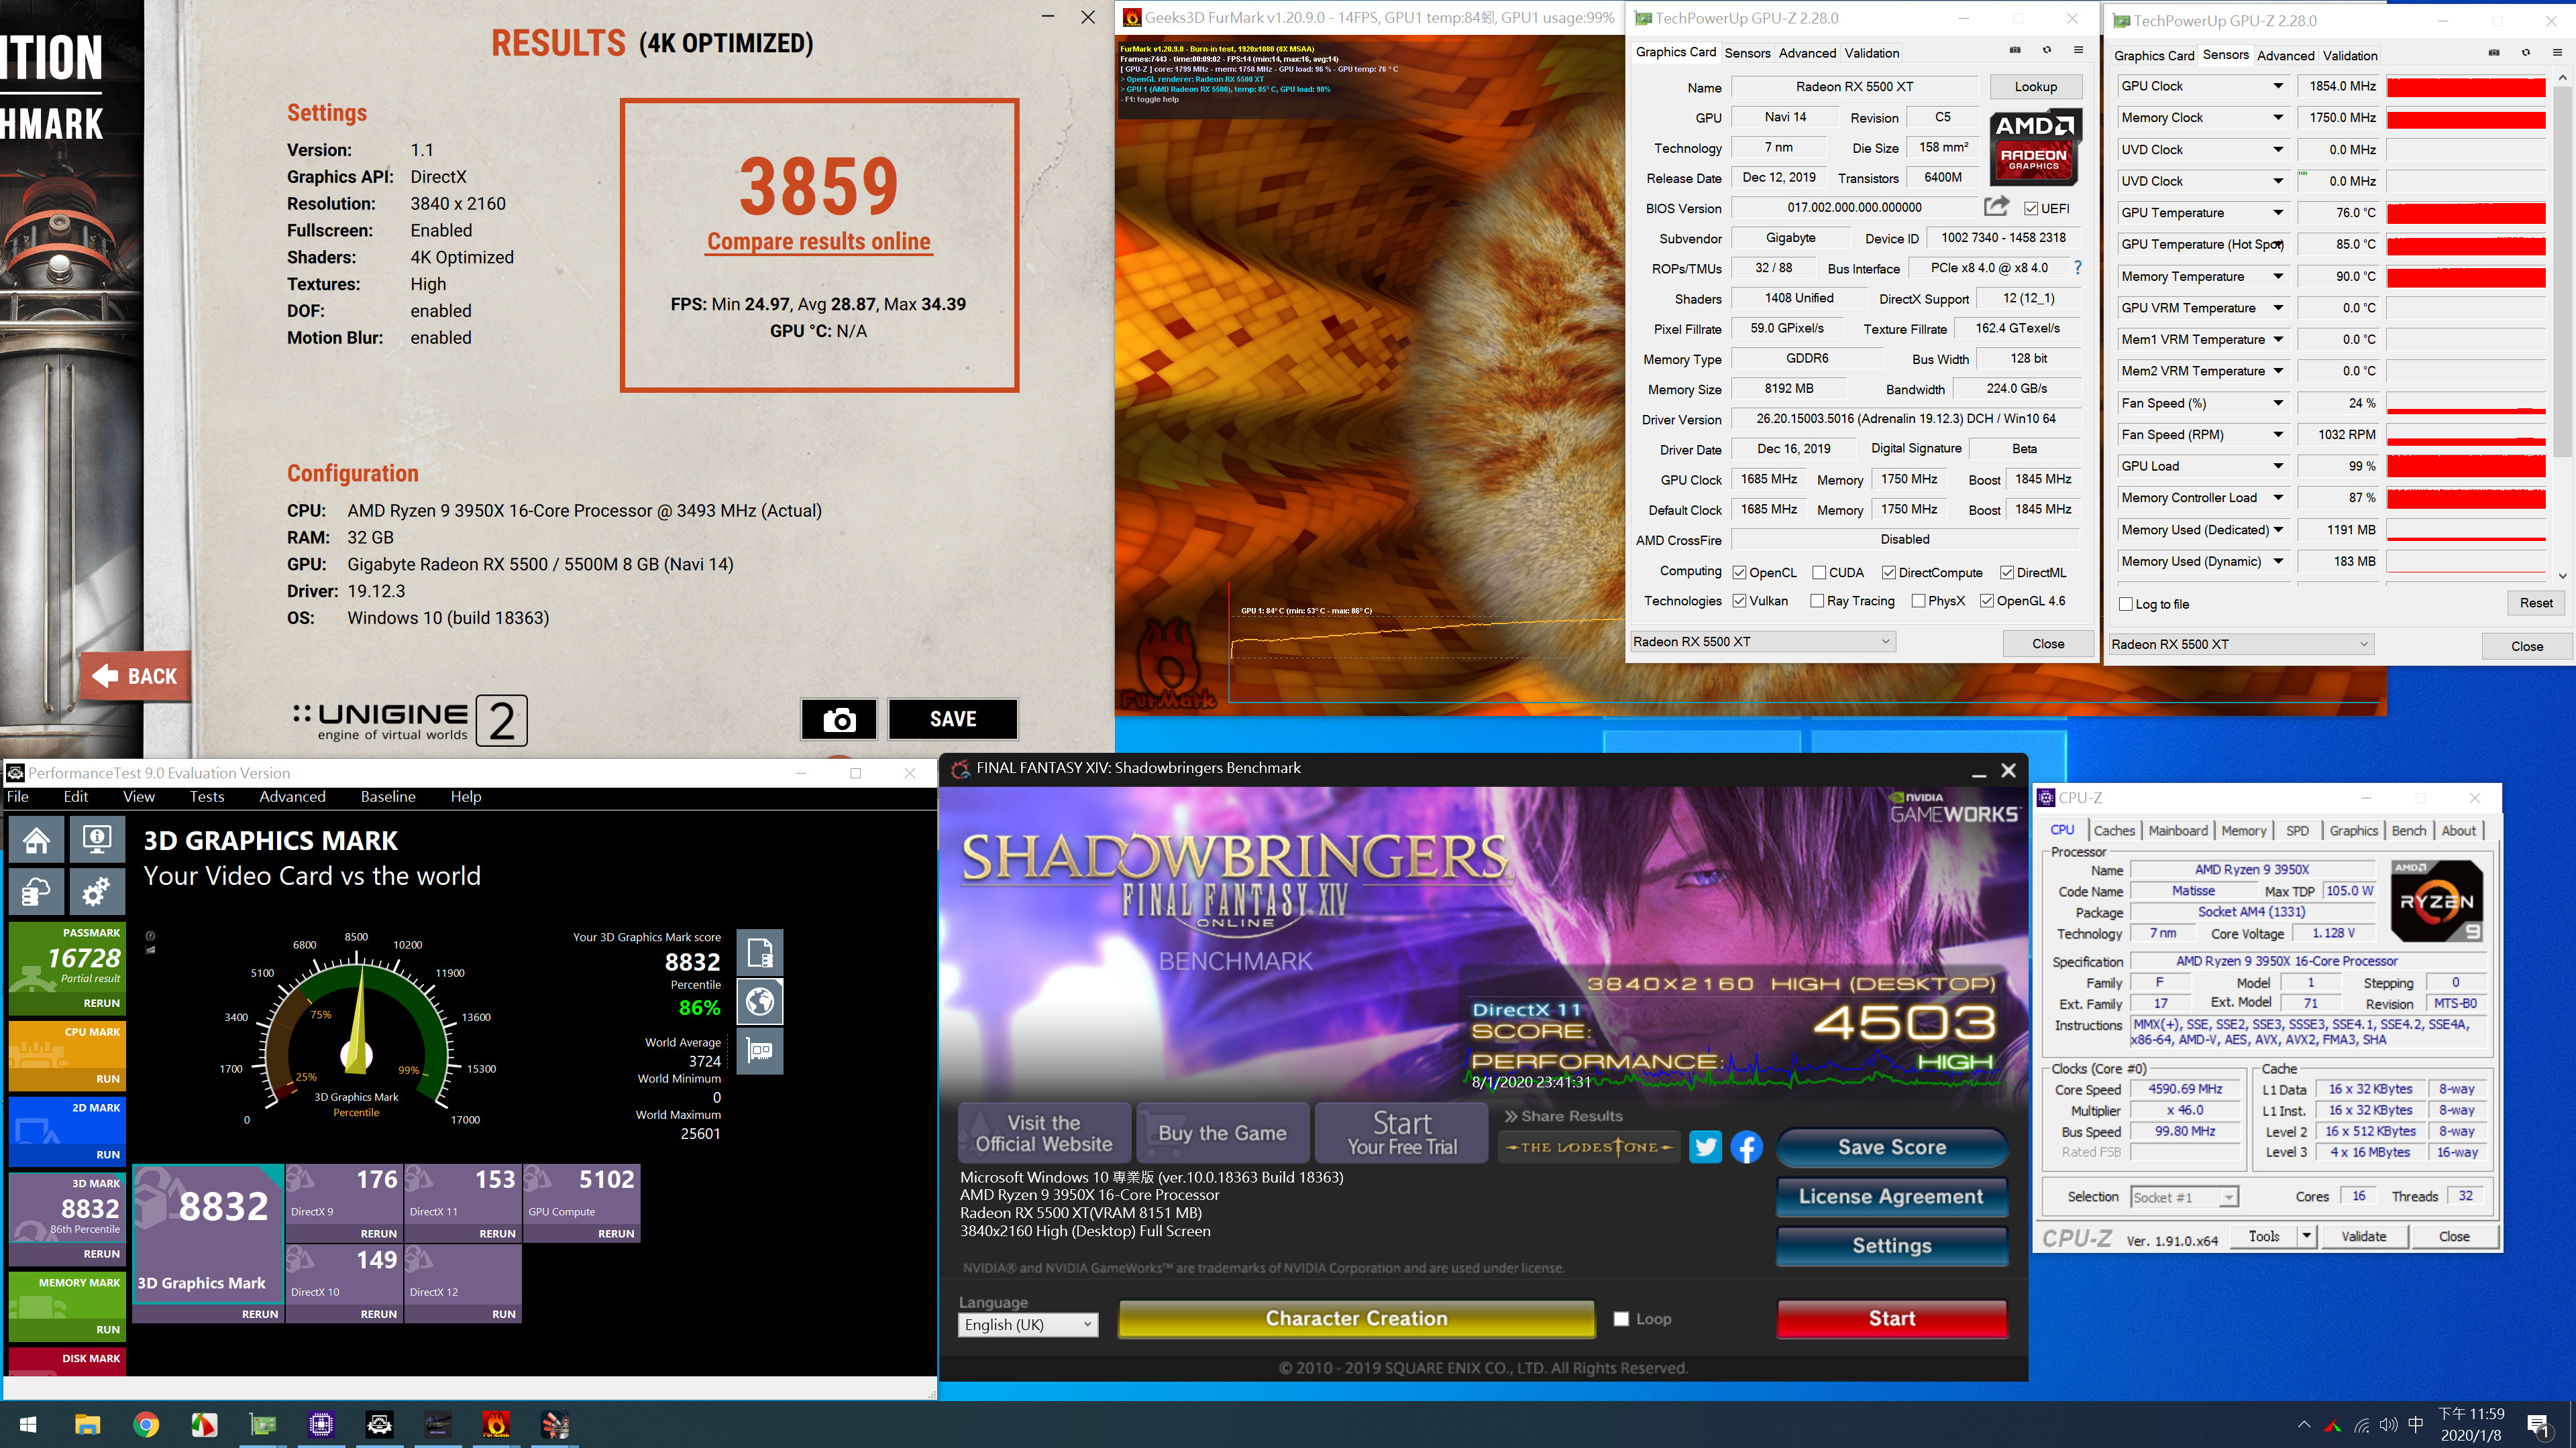Open Windows Start menu

pyautogui.click(x=27, y=1425)
